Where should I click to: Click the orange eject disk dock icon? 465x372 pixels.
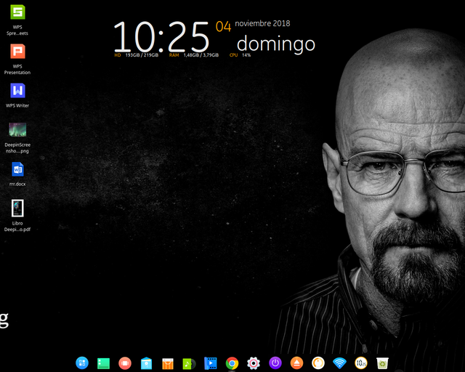coord(296,363)
